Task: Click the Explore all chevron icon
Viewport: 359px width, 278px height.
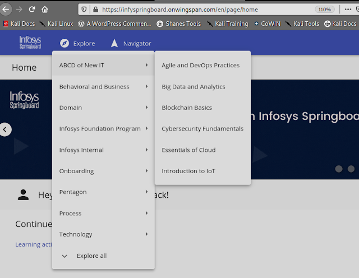Action: [x=65, y=256]
